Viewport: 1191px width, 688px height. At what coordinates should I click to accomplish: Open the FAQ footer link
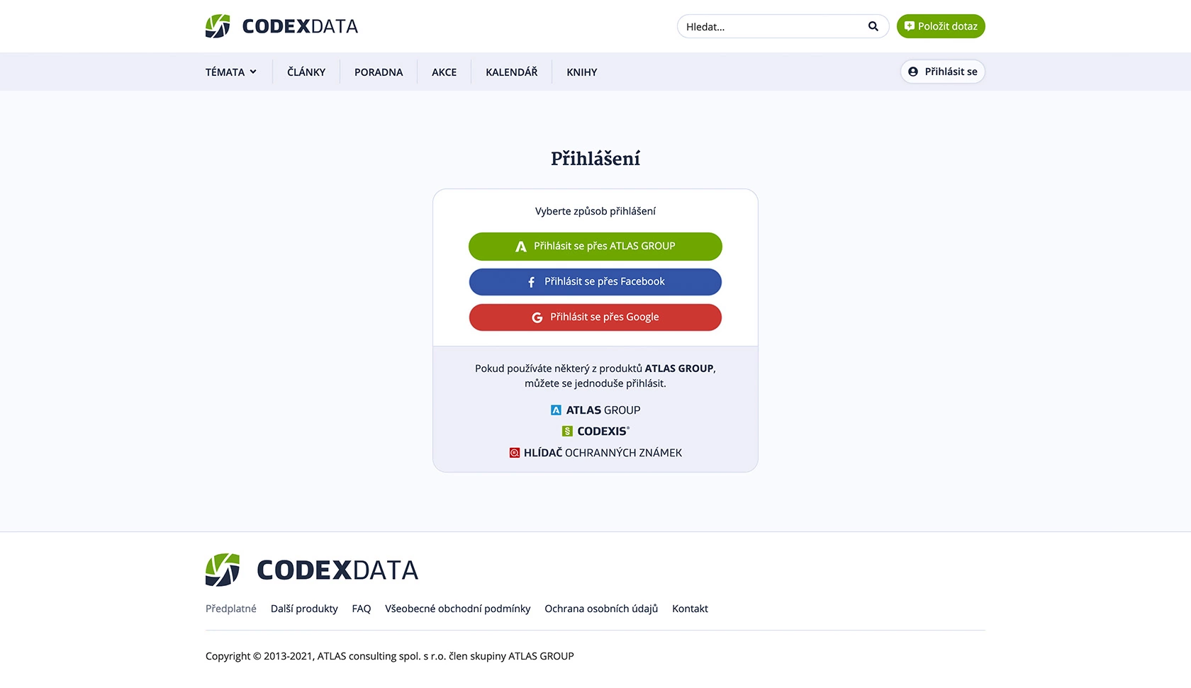(362, 609)
